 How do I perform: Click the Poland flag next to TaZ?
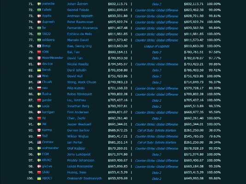pyautogui.click(x=39, y=136)
